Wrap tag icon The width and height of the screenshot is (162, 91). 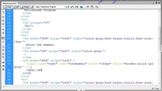point(3,54)
